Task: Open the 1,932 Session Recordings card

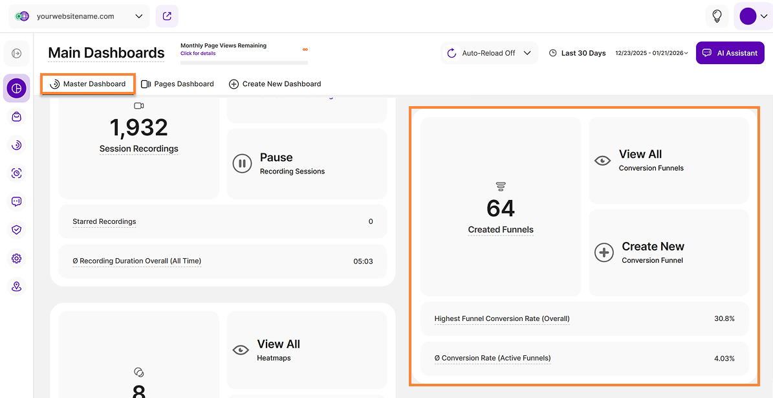Action: pyautogui.click(x=138, y=134)
